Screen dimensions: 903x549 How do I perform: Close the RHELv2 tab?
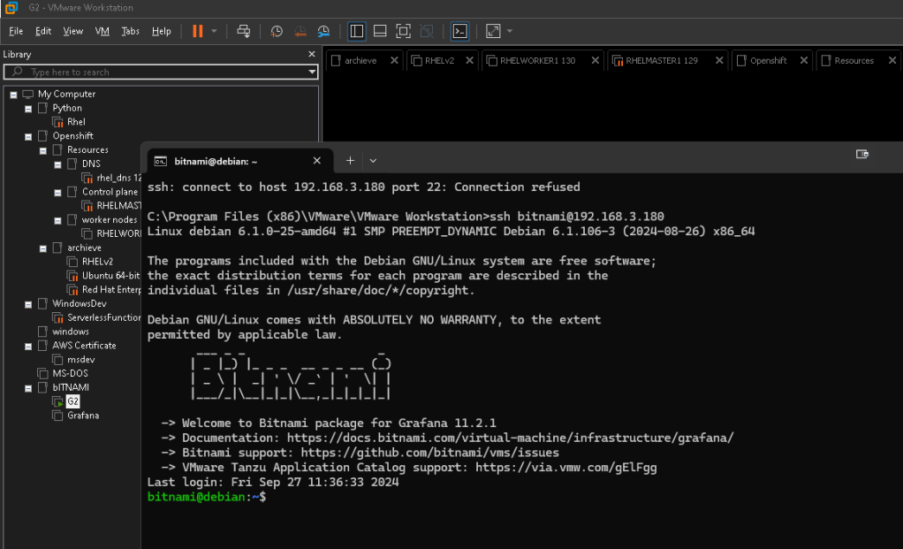469,60
